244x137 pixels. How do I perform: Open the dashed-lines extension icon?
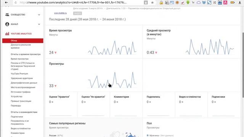215,3
